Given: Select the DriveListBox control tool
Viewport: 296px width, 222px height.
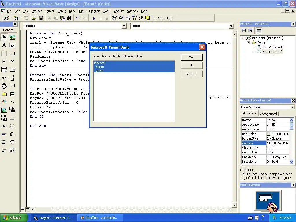Looking at the screenshot, I should click(x=12, y=86).
